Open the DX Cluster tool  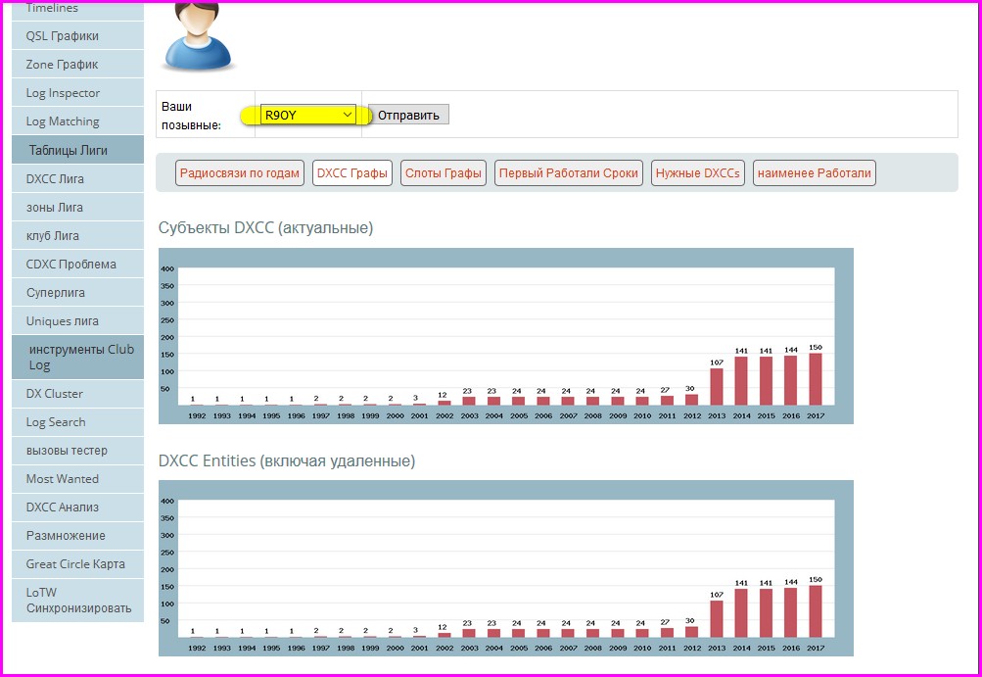(x=55, y=394)
